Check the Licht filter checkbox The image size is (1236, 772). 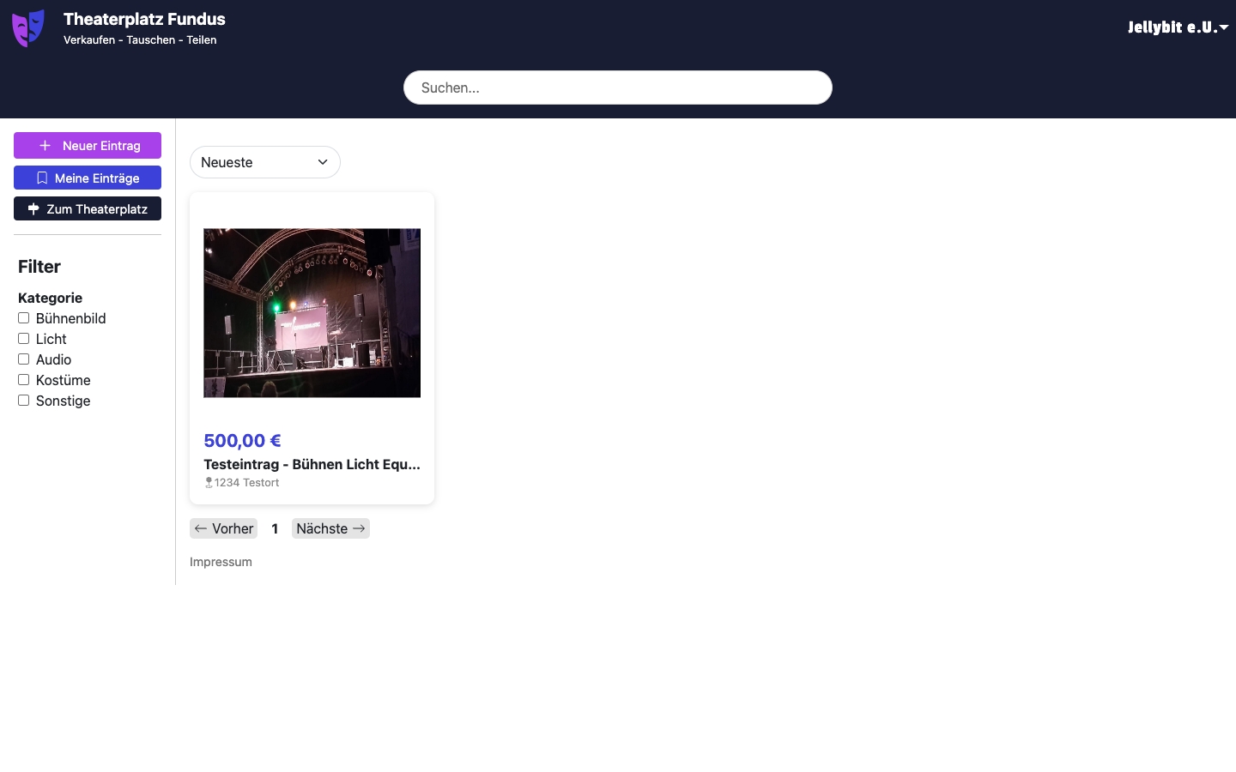pos(24,339)
